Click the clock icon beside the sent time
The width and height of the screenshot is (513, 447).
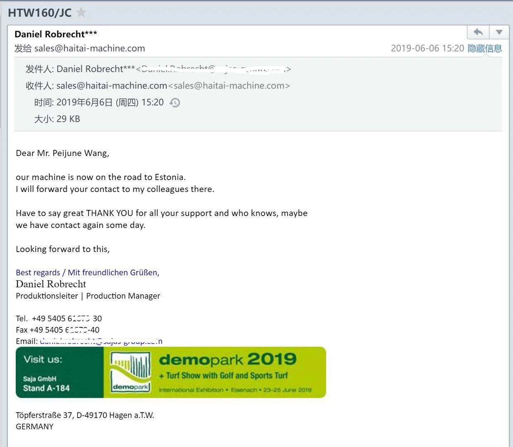tap(175, 103)
